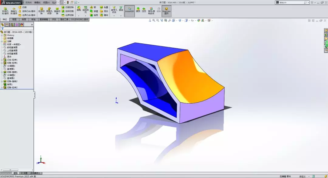
Task: Select 3D草图1 in the feature tree
Action: pos(11,66)
